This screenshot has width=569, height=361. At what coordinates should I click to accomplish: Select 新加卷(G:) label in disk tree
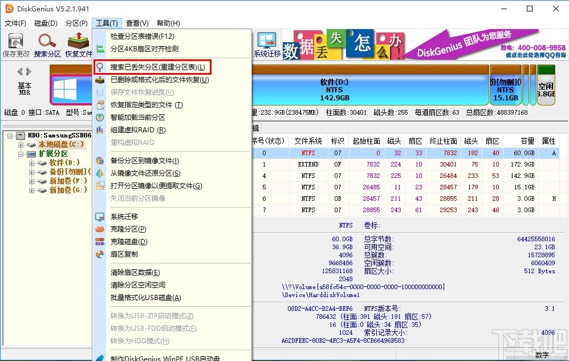(68, 190)
